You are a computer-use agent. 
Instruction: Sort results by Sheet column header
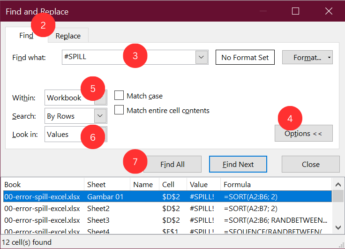point(107,184)
